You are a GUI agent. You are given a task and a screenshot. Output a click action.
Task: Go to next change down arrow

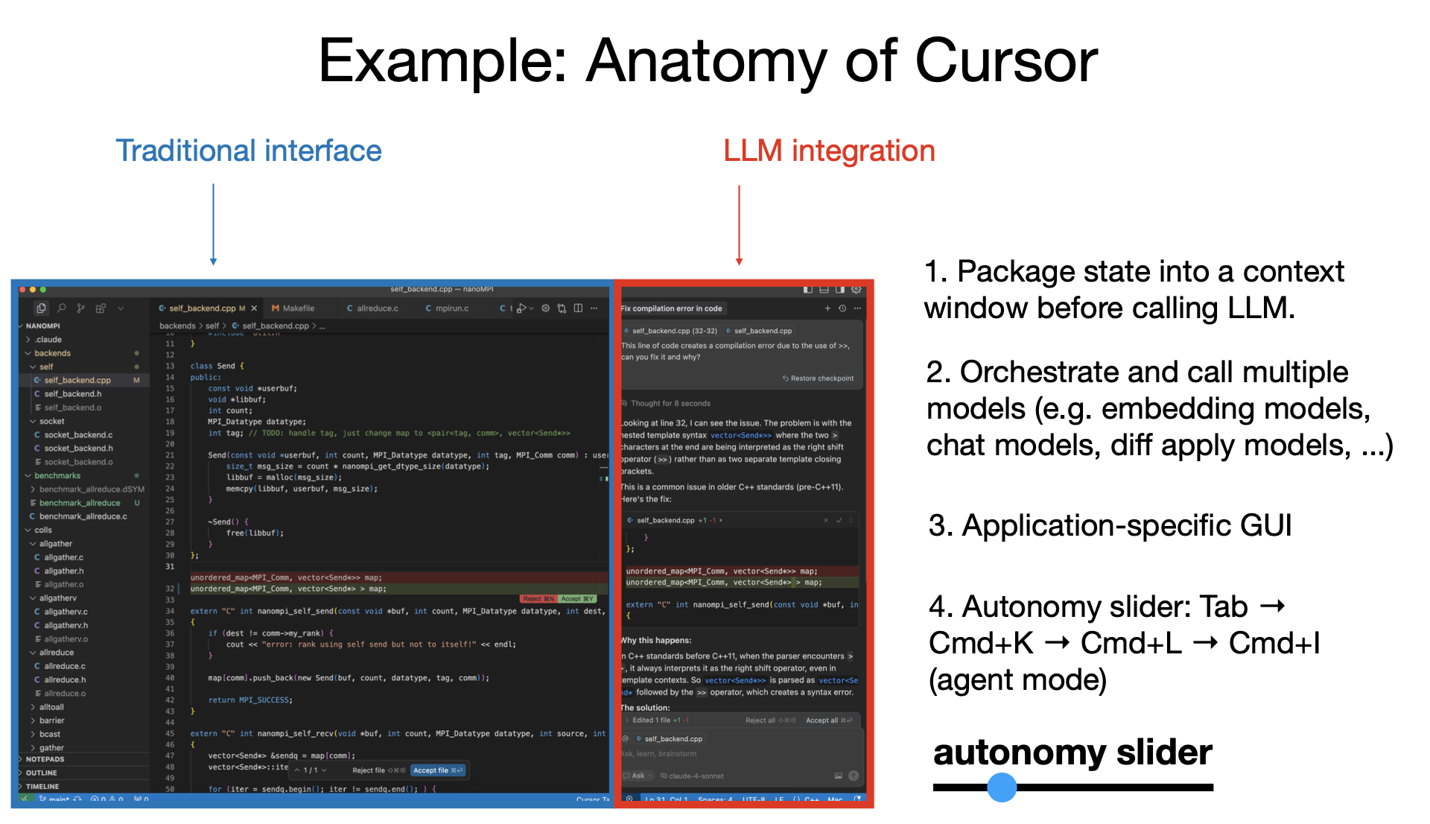coord(325,770)
